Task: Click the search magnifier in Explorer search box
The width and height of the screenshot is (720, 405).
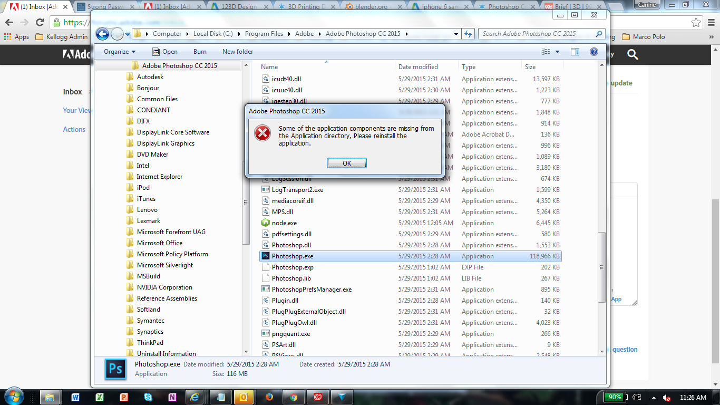Action: [x=599, y=34]
